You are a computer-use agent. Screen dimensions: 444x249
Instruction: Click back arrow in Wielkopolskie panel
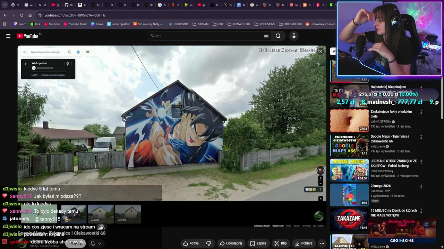point(26,64)
